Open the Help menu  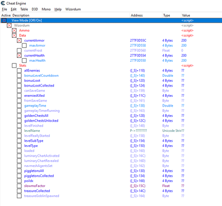[58, 9]
